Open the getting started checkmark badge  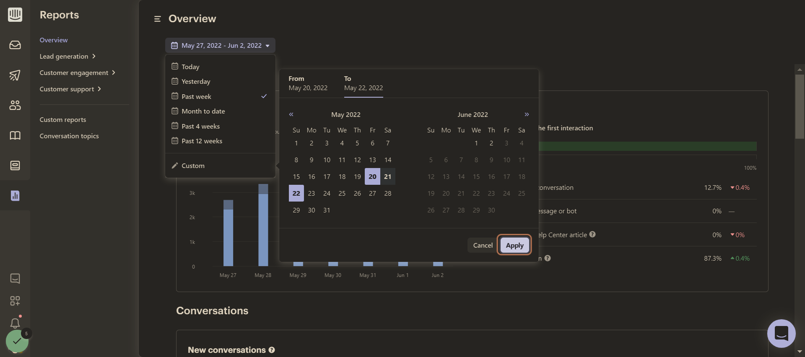(17, 341)
